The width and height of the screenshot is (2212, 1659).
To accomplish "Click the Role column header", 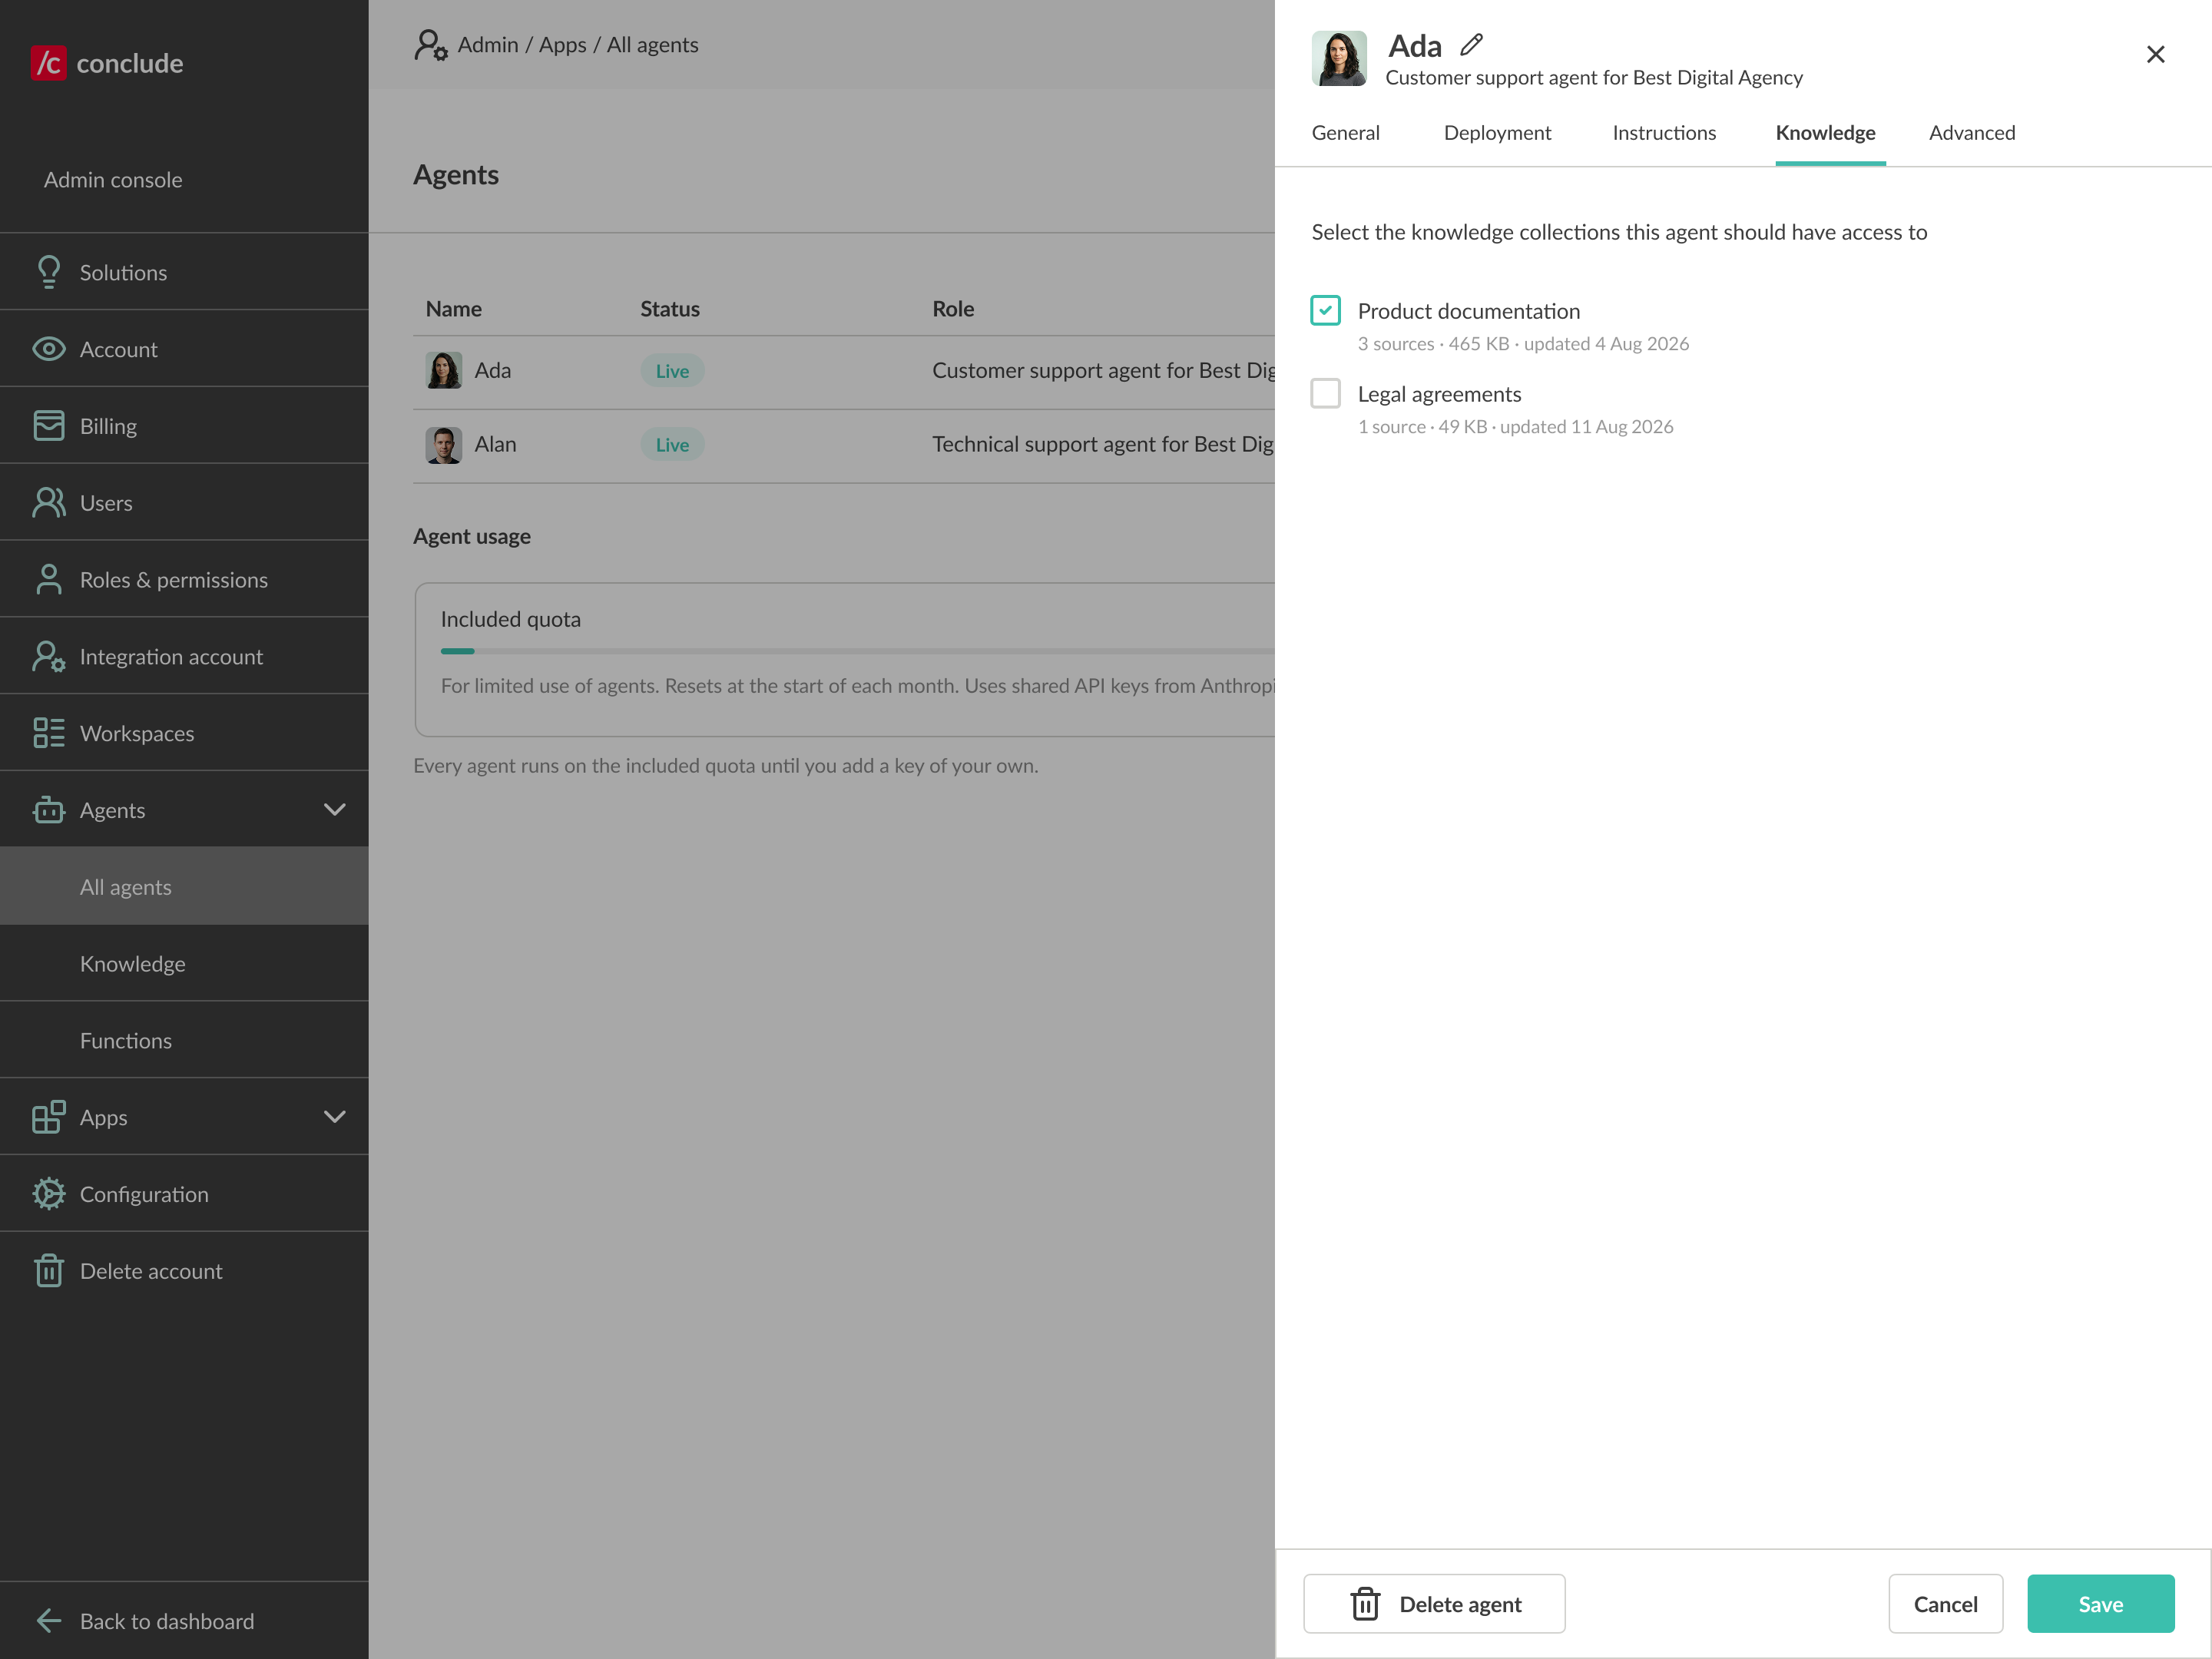I will tap(953, 309).
